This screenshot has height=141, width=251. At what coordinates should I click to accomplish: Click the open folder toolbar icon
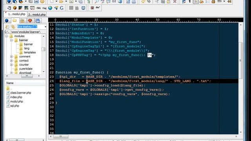(x=61, y=2)
